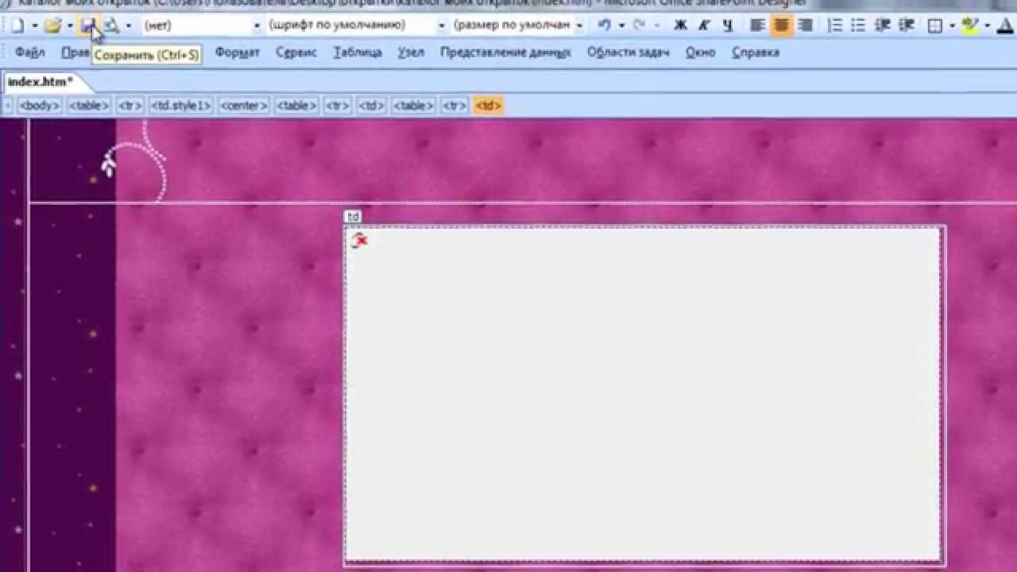Toggle the highlighted center alignment button
The height and width of the screenshot is (572, 1017).
[x=782, y=25]
